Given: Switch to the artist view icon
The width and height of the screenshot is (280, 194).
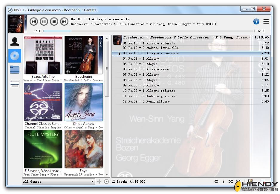Looking at the screenshot, I should [15, 42].
